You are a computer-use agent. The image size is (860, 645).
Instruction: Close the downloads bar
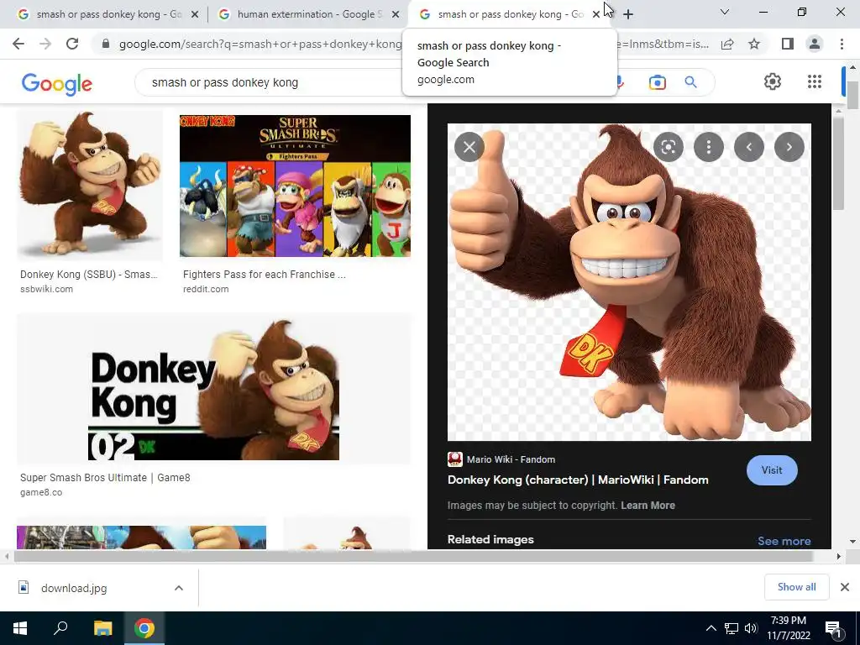click(x=845, y=587)
